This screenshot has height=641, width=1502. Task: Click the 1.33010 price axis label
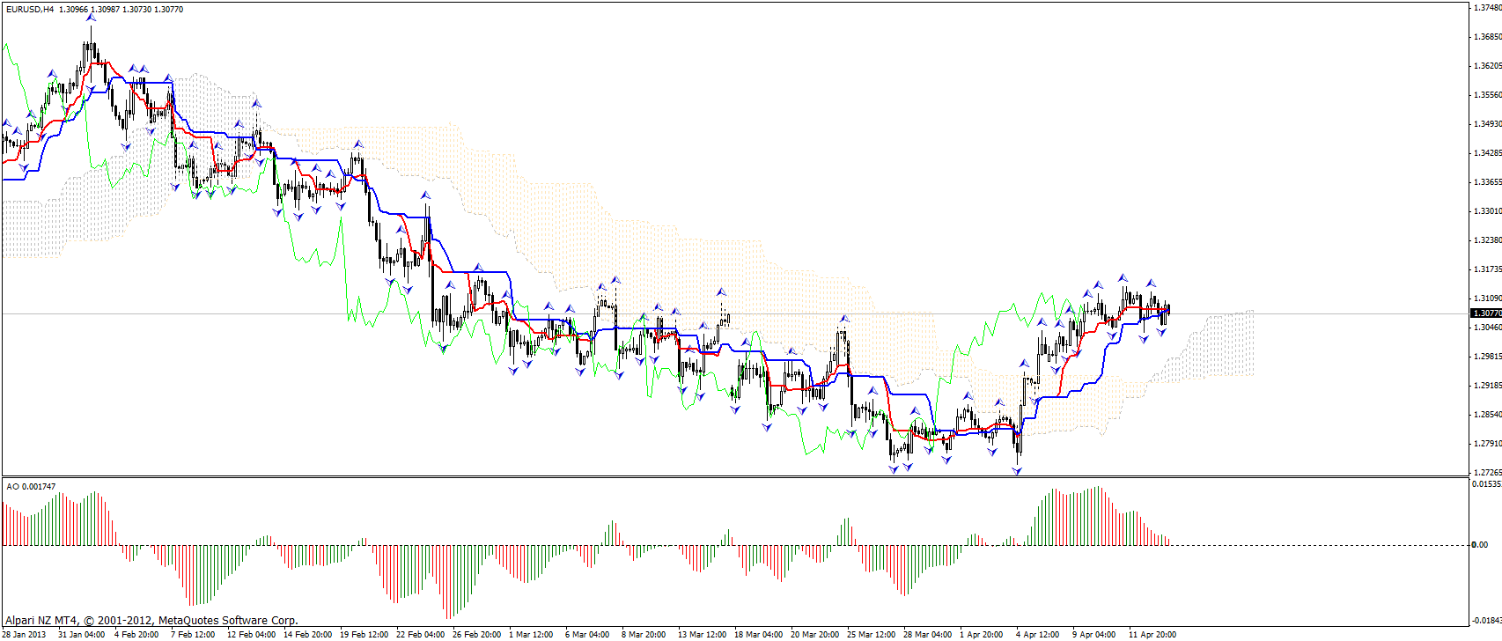click(1486, 211)
